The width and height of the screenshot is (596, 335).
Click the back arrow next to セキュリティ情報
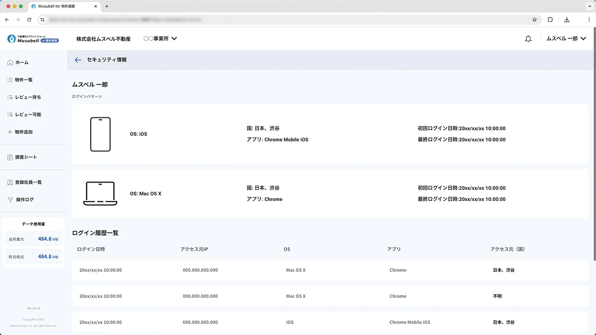pyautogui.click(x=78, y=60)
